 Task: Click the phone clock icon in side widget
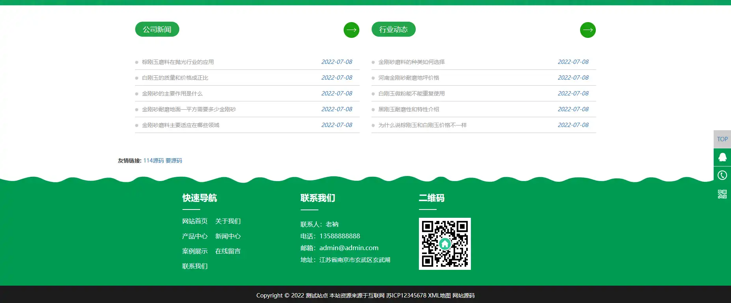click(722, 175)
